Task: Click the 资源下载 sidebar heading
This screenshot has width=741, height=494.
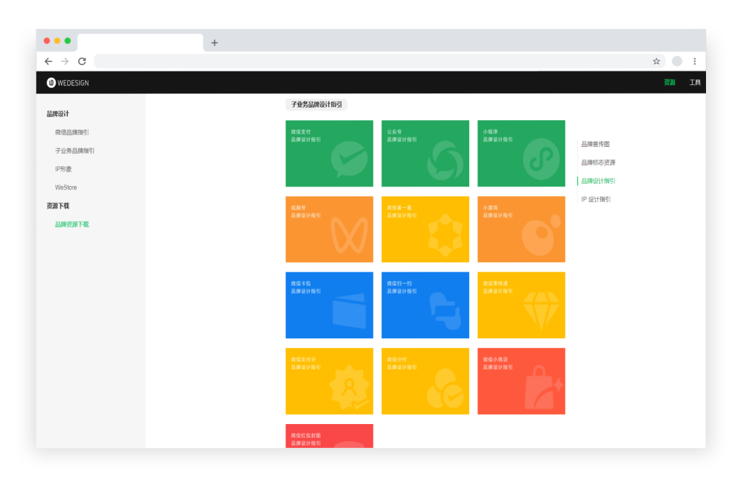Action: coord(58,206)
